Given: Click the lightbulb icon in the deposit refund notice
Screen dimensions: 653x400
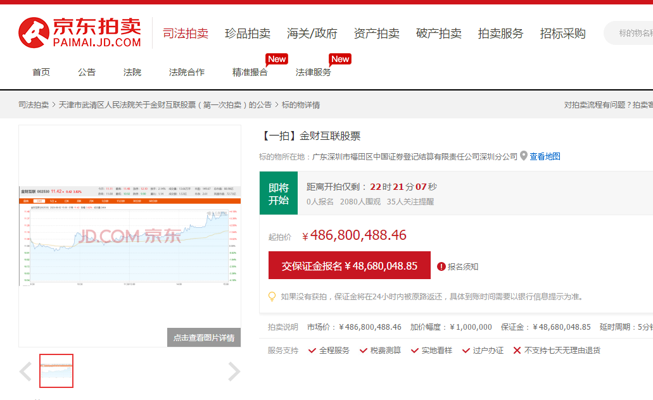Looking at the screenshot, I should [272, 296].
